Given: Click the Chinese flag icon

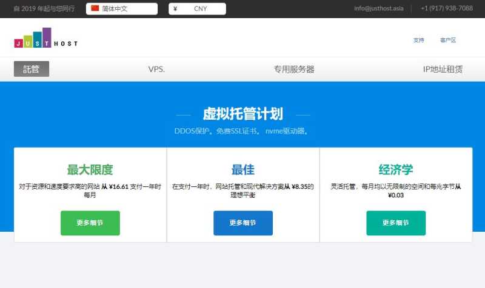Looking at the screenshot, I should click(95, 8).
